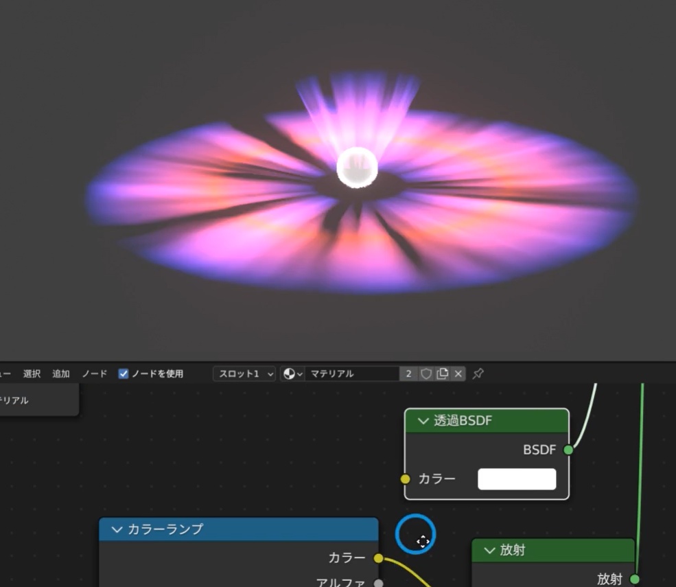Duplicate material with new material icon
This screenshot has height=587, width=676.
pyautogui.click(x=443, y=373)
